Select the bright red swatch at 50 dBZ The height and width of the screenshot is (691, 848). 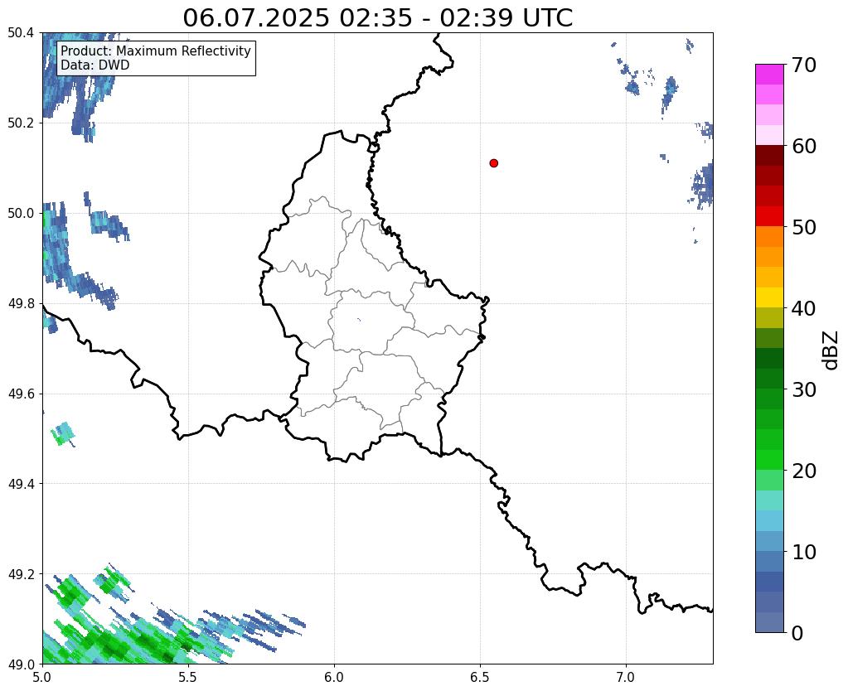[769, 216]
